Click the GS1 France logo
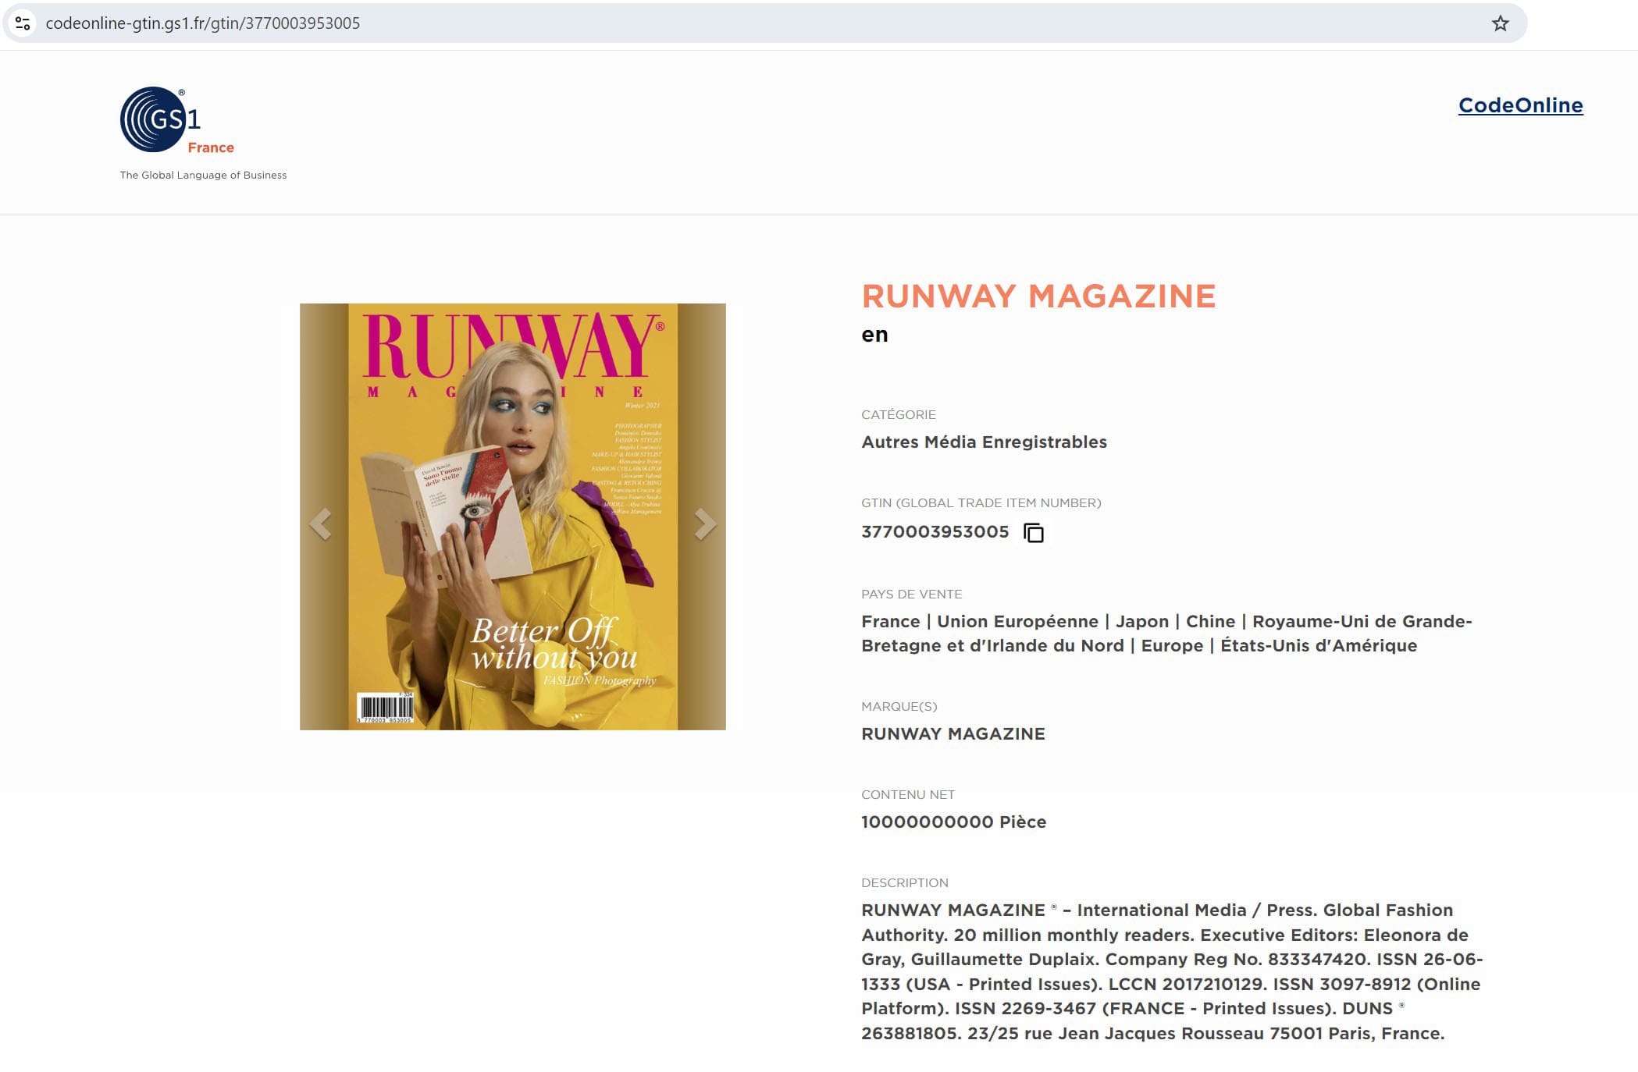The width and height of the screenshot is (1638, 1072). pos(177,120)
